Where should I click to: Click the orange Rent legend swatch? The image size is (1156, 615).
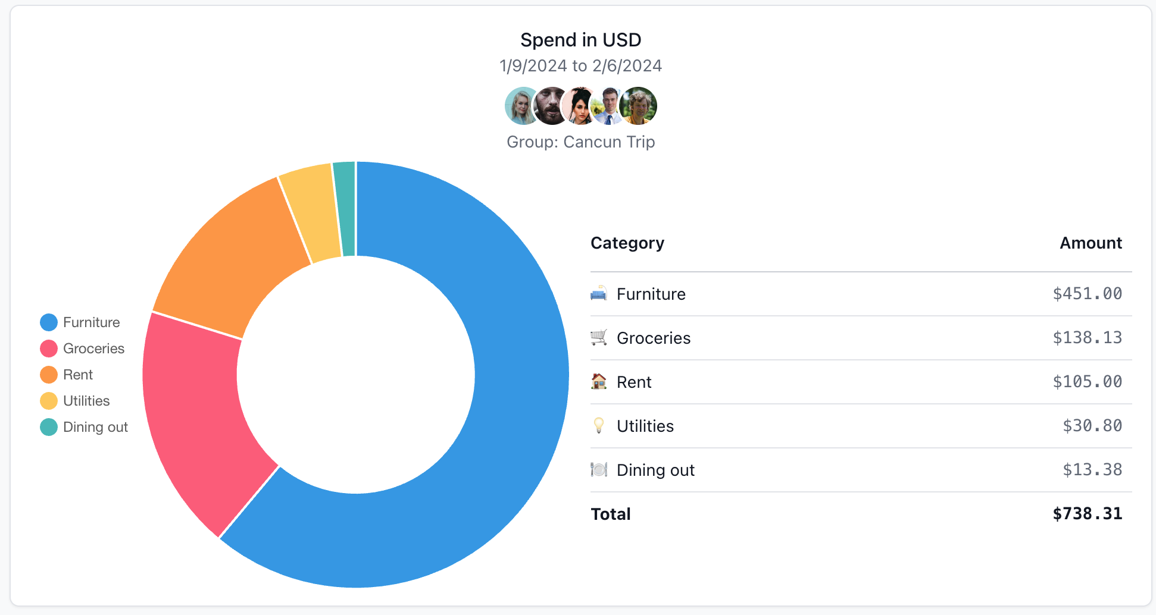(48, 374)
